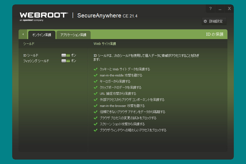This screenshot has height=164, width=246.
Task: Click checkmark beside man-in-the-middle 攻撃を避ける
Action: pyautogui.click(x=96, y=75)
